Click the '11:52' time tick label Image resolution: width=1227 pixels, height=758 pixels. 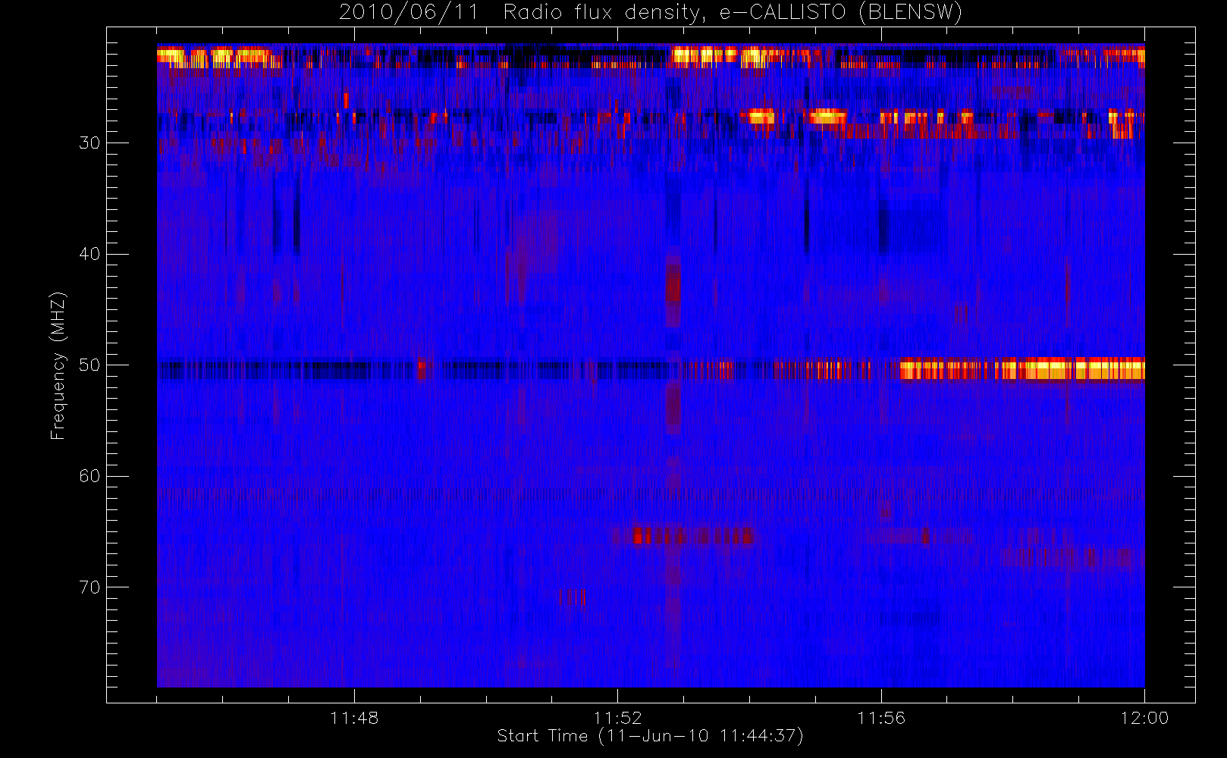click(617, 718)
